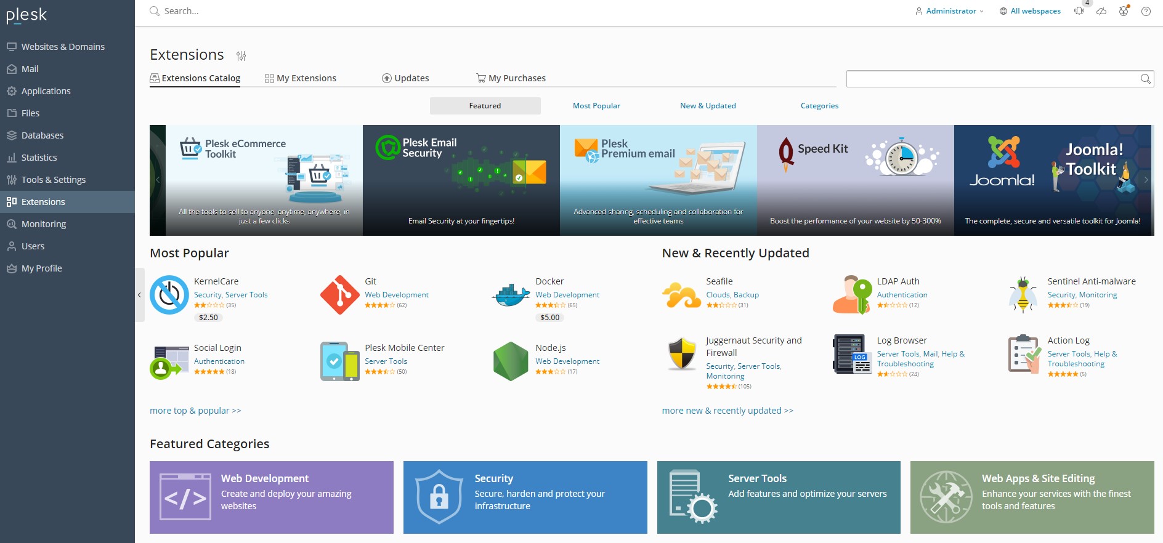
Task: Show next banner with right carousel arrow
Action: [x=1146, y=180]
